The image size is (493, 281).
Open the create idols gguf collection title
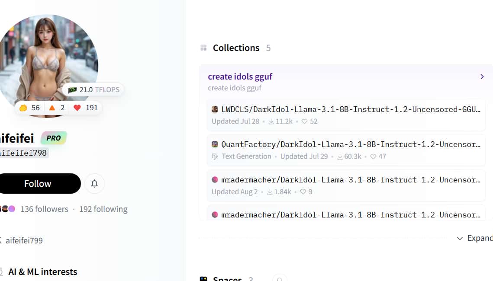pos(240,77)
